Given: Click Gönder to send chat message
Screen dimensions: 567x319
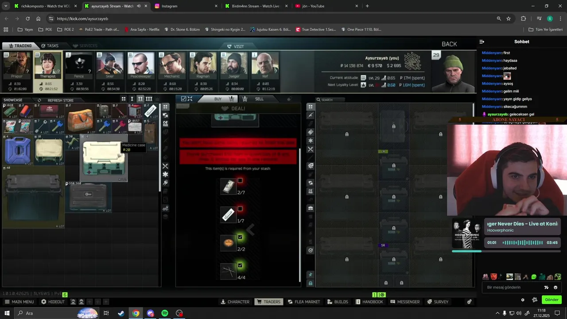Looking at the screenshot, I should [x=551, y=300].
